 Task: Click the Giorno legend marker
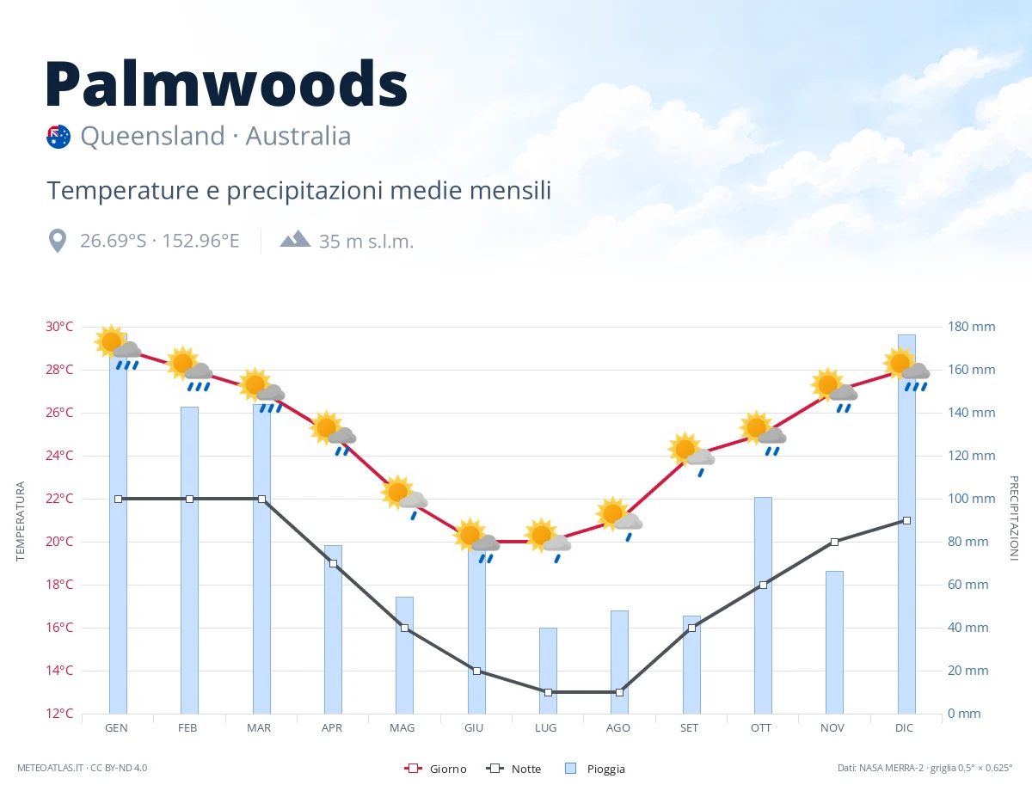point(413,769)
